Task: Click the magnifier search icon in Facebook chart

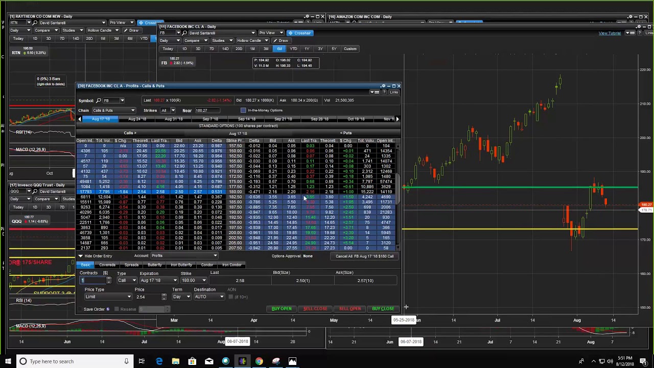Action: [184, 33]
